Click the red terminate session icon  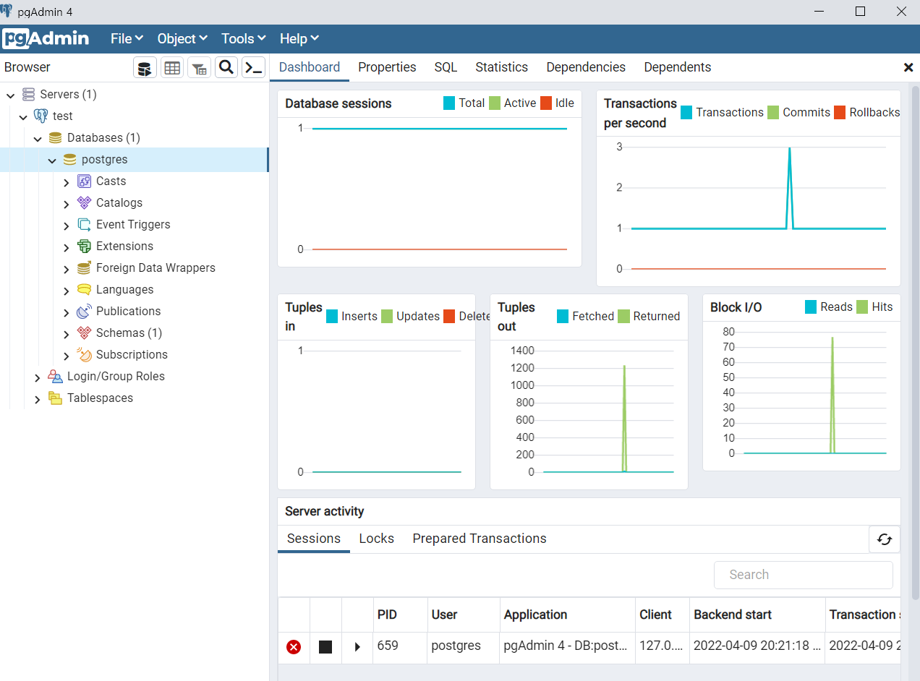[x=294, y=647]
